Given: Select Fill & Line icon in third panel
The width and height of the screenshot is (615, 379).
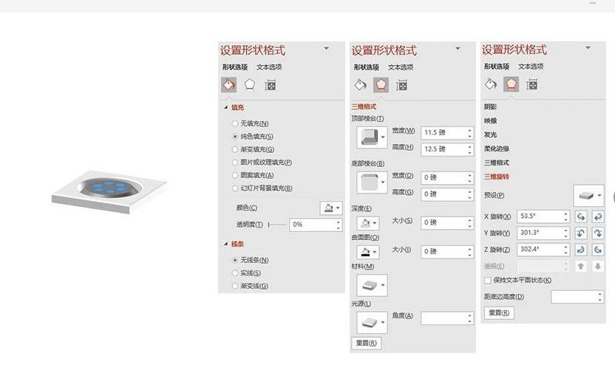Looking at the screenshot, I should 490,84.
